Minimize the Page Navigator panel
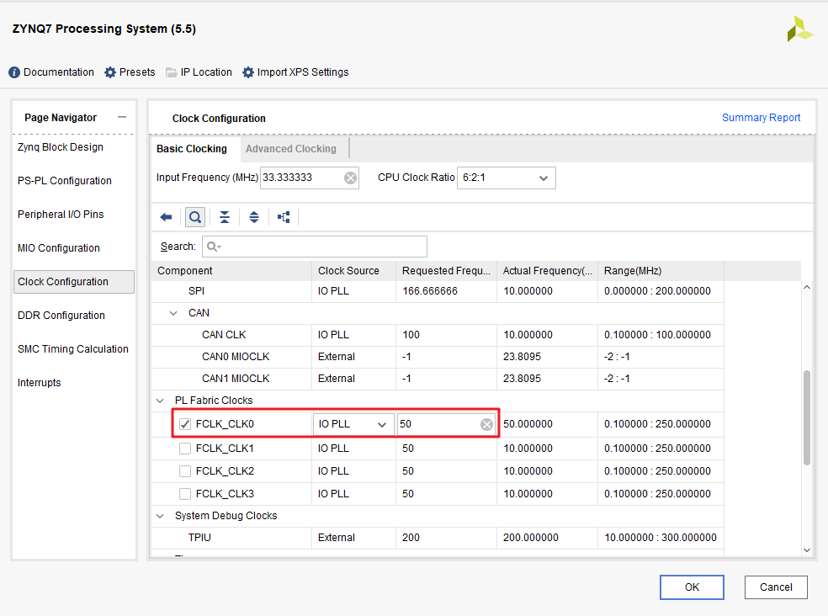 pos(122,117)
